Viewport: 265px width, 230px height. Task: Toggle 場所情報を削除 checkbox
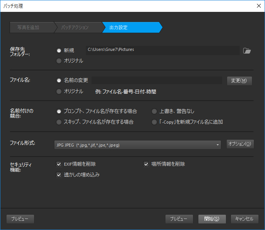(146, 164)
